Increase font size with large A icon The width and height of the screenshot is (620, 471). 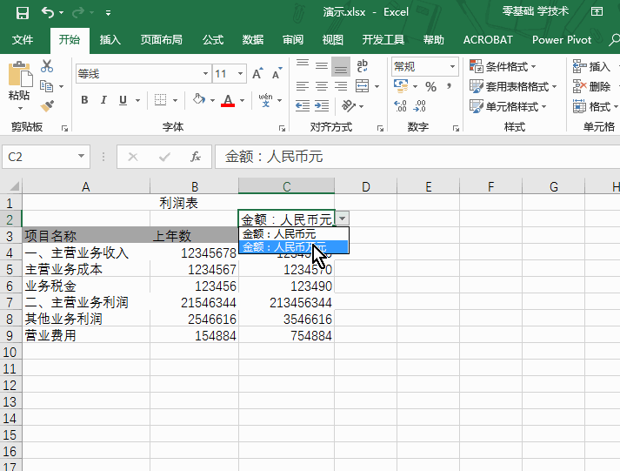pyautogui.click(x=257, y=74)
